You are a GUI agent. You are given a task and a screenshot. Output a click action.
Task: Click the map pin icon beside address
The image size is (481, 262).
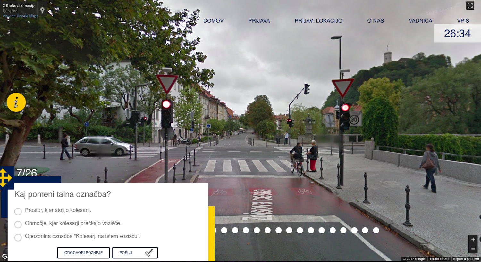click(x=42, y=11)
